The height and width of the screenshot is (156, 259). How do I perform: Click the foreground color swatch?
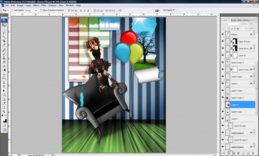tap(3, 119)
